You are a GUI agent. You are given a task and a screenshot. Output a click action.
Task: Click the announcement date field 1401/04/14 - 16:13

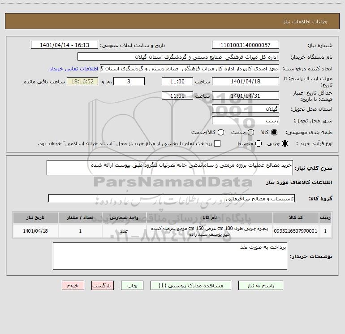click(x=65, y=45)
